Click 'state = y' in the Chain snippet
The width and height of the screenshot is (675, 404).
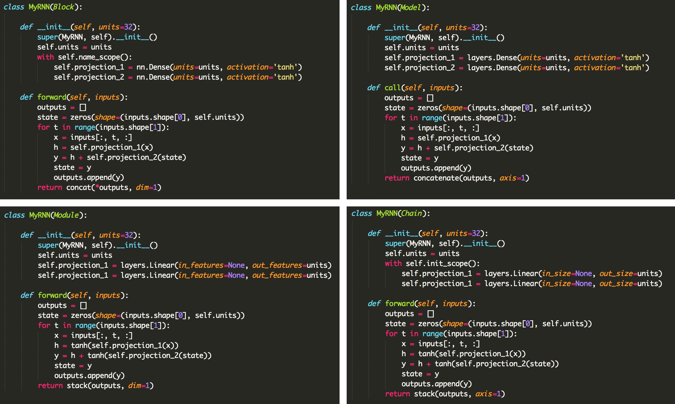[x=420, y=374]
